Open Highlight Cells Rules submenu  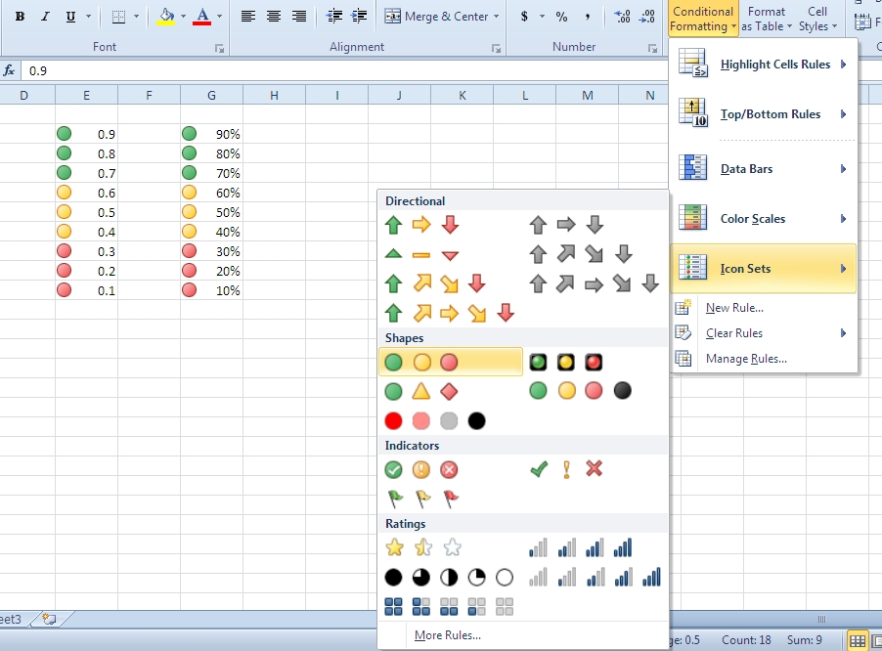coord(764,65)
